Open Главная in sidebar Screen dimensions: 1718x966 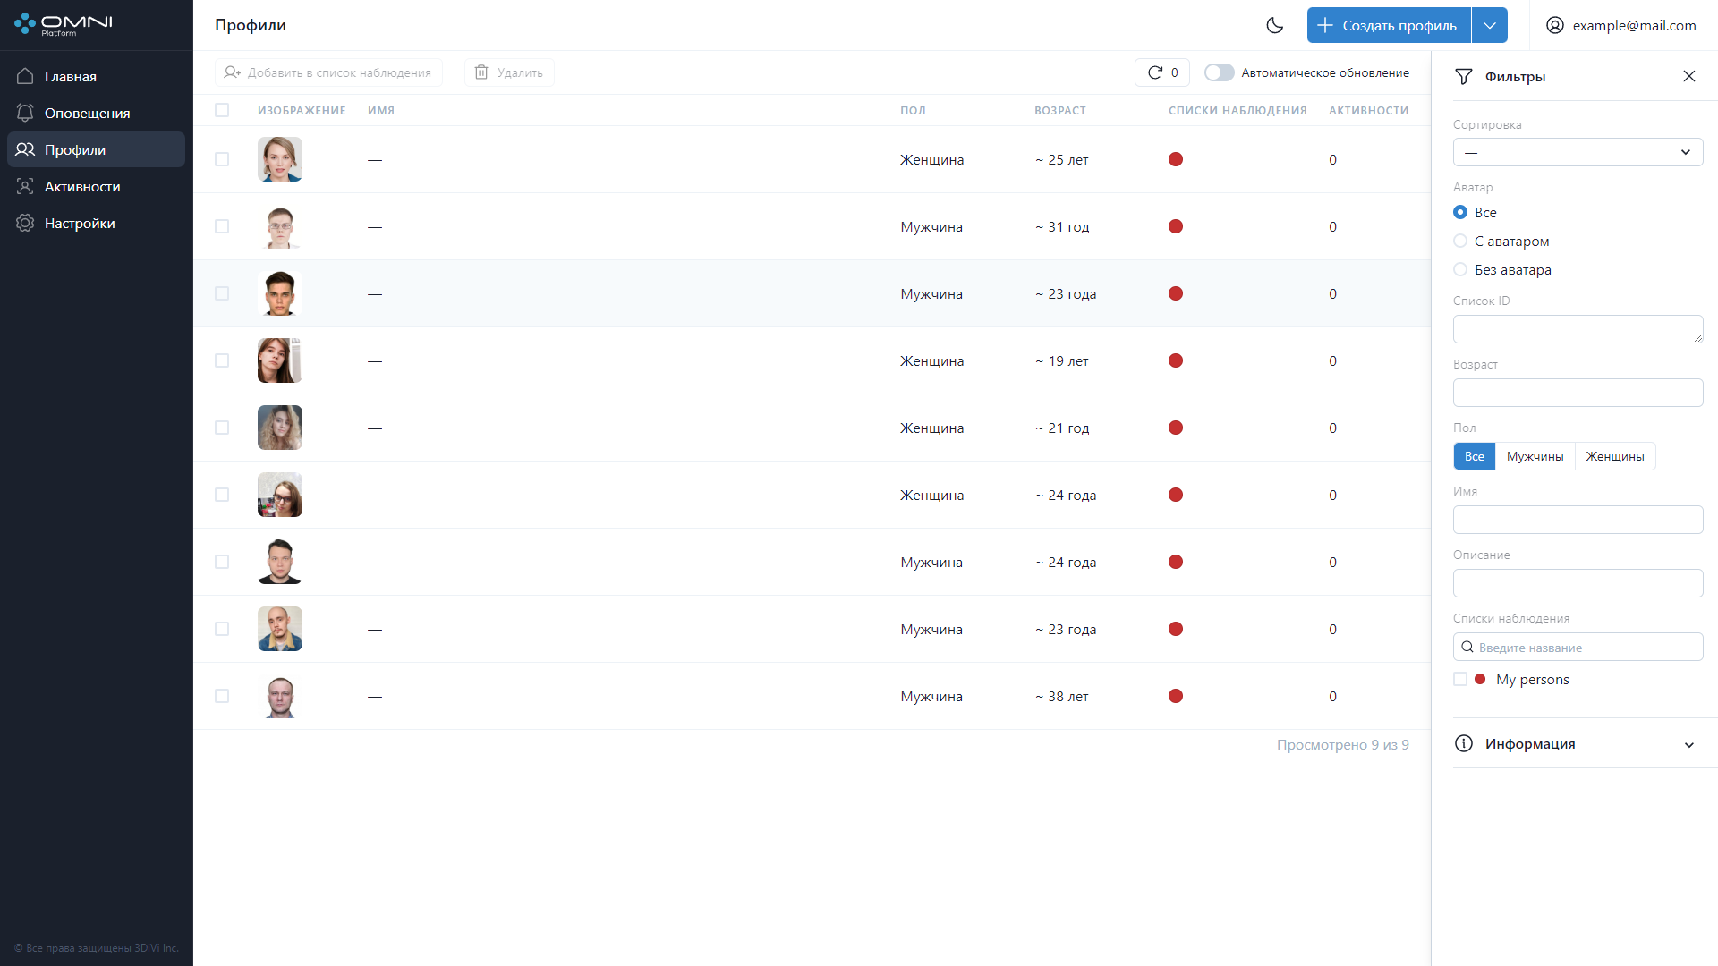(96, 76)
